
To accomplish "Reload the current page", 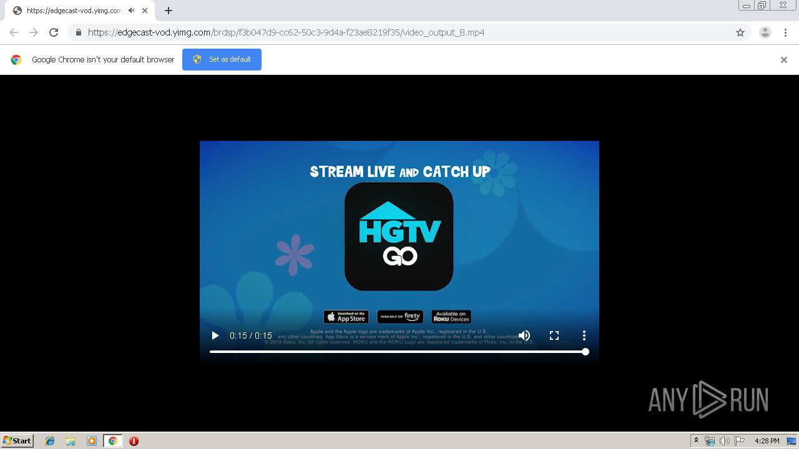I will point(54,32).
